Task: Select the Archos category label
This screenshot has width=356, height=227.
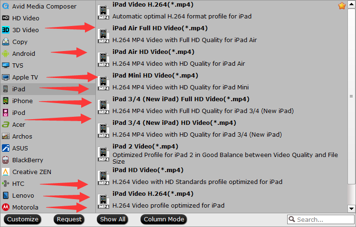Action: pyautogui.click(x=22, y=136)
